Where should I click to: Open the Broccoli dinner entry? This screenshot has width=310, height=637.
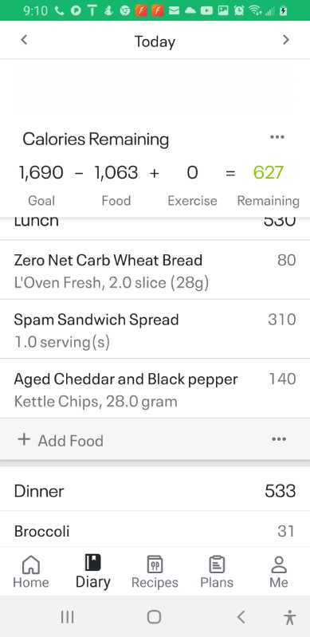[155, 529]
